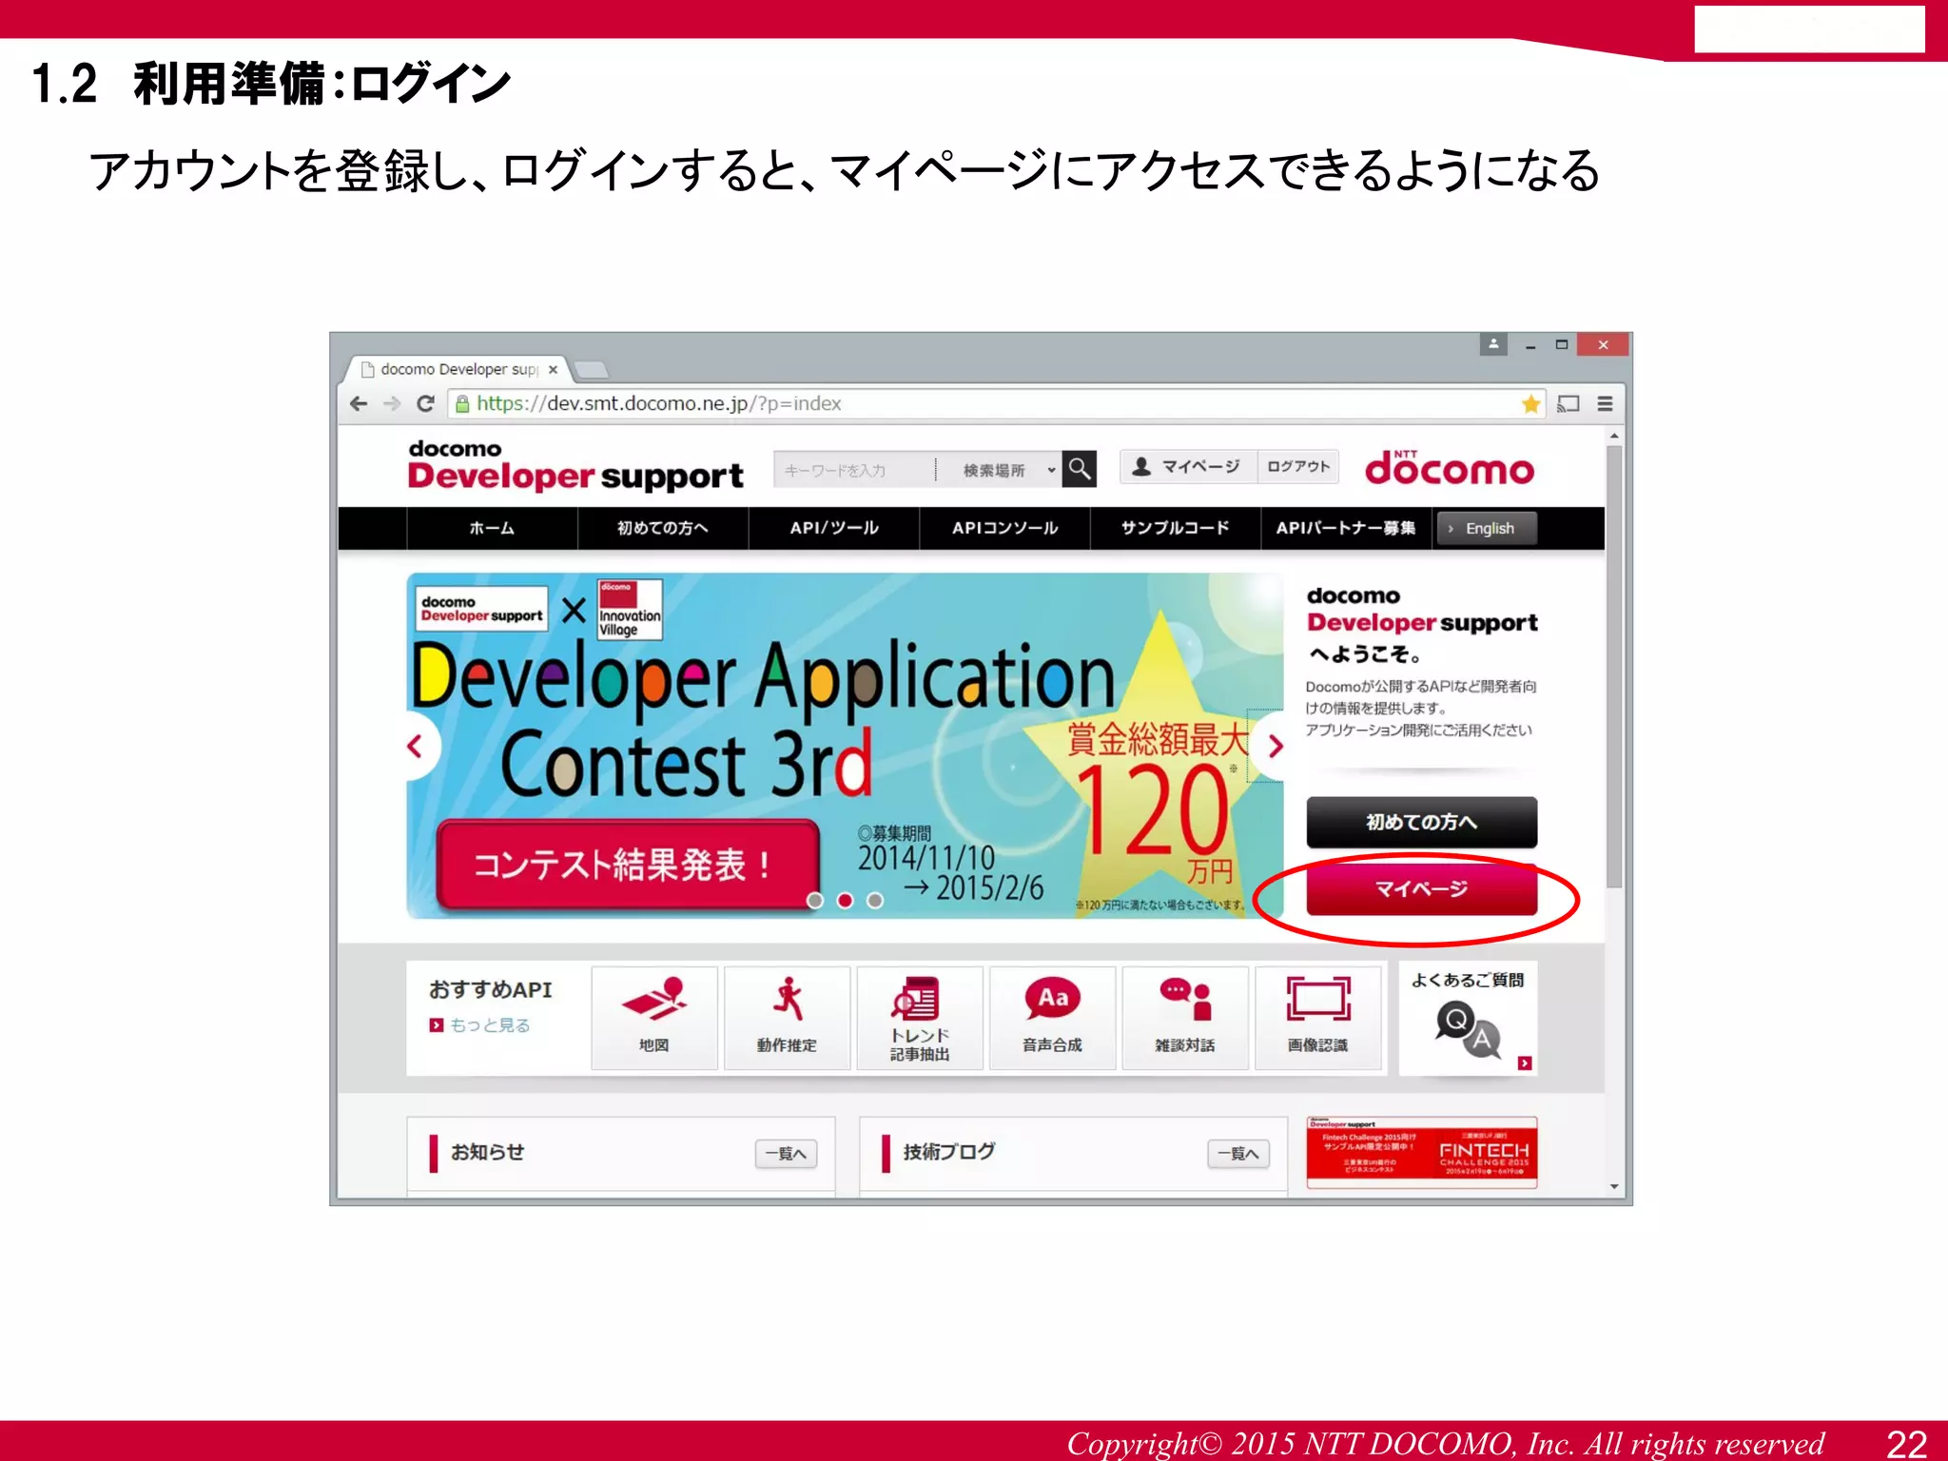This screenshot has height=1461, width=1948.
Task: Click the bookmark star in address bar
Action: [x=1530, y=404]
